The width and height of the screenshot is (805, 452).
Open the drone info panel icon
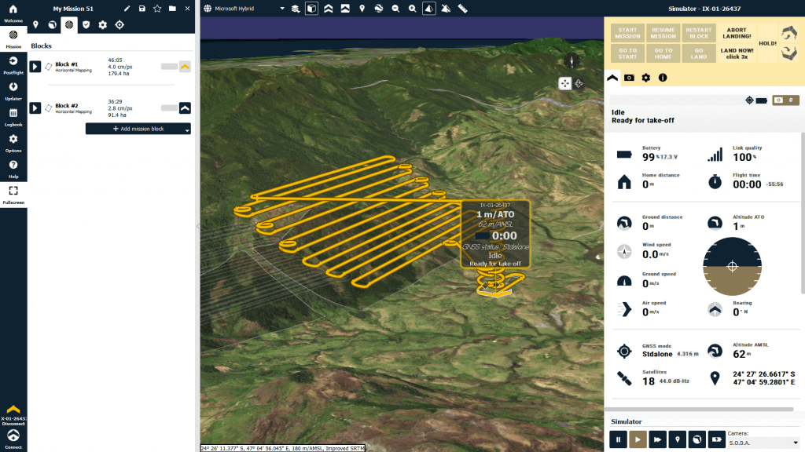(x=663, y=78)
